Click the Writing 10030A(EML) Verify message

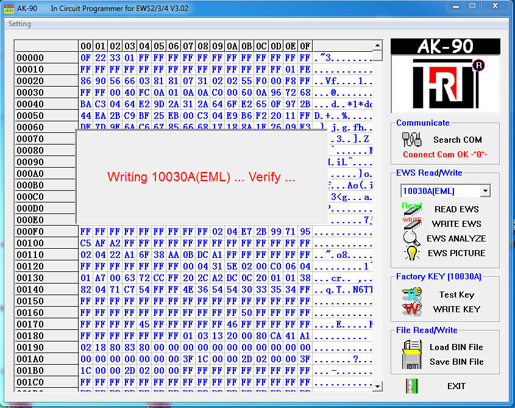201,177
